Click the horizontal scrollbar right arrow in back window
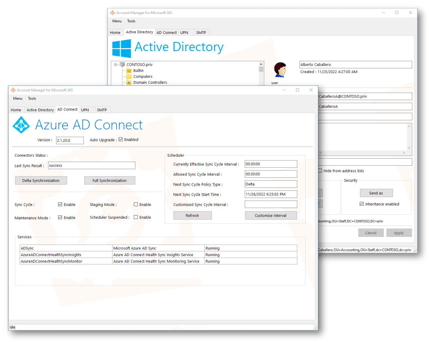This screenshot has width=429, height=342. coord(404,153)
